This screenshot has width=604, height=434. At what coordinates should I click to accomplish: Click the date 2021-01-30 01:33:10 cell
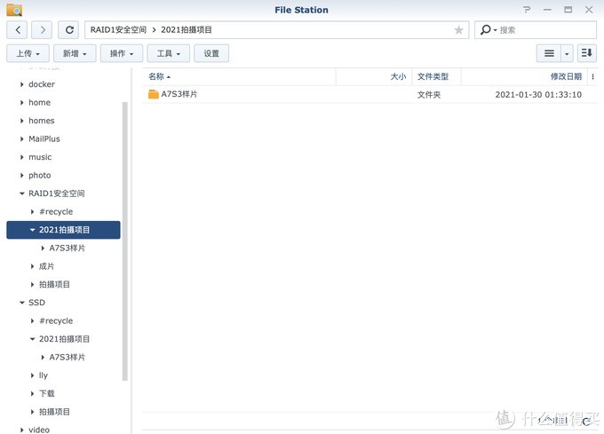click(538, 95)
